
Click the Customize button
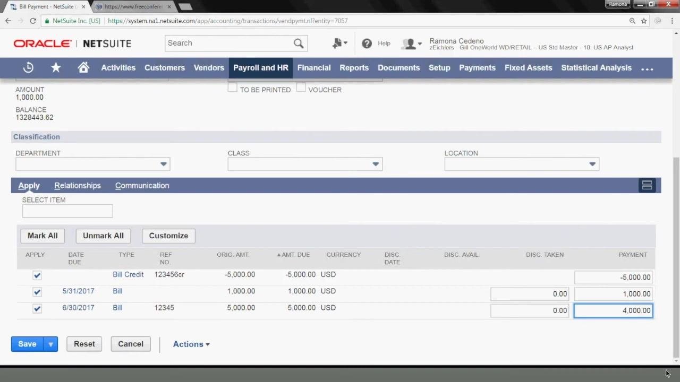click(168, 236)
